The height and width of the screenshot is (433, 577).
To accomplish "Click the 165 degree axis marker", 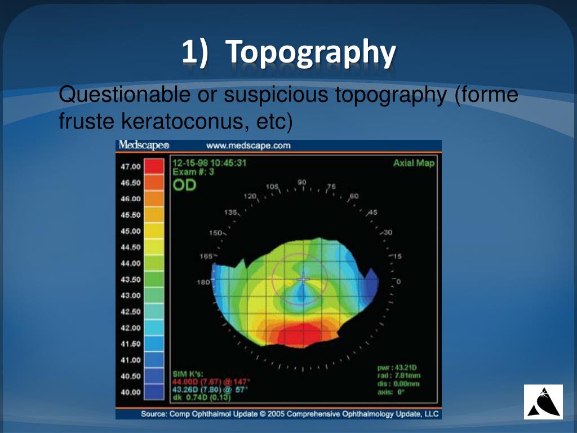I will click(206, 256).
